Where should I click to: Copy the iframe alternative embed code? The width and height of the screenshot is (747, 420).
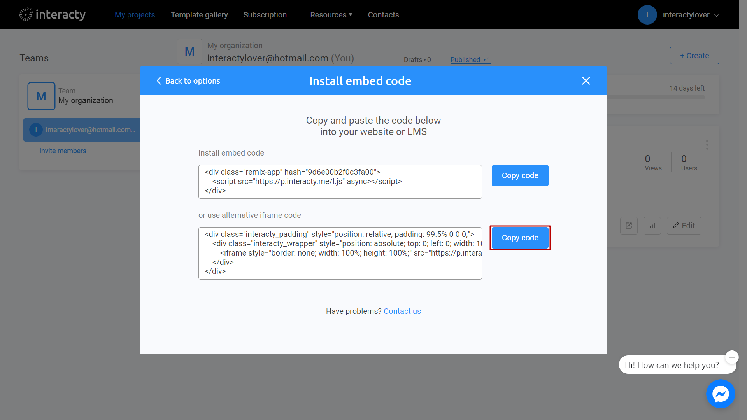[520, 238]
